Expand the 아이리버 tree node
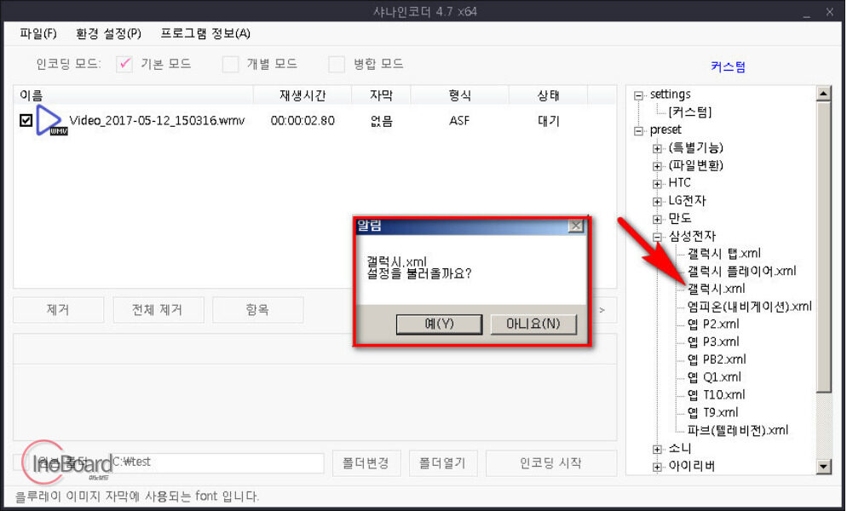847x511 pixels. (x=657, y=468)
